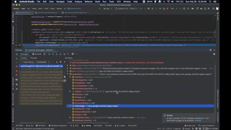Open Event Log at bottom right
Image resolution: width=231 pixels, height=130 pixels.
click(x=190, y=126)
